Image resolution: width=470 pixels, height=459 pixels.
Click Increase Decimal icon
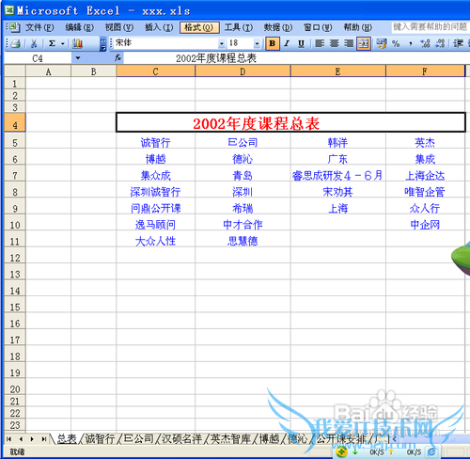425,43
